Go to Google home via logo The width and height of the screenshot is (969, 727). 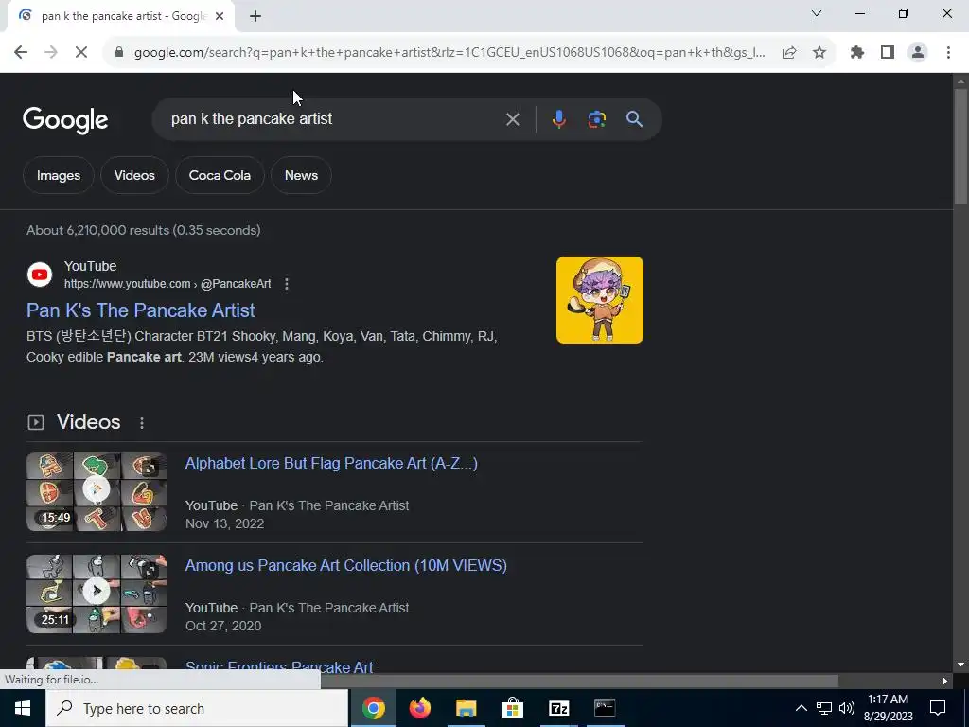click(65, 120)
